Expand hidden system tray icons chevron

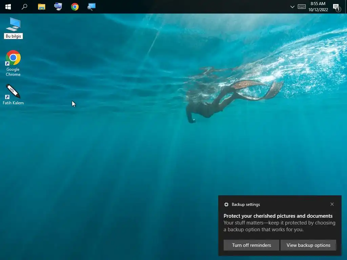(292, 7)
